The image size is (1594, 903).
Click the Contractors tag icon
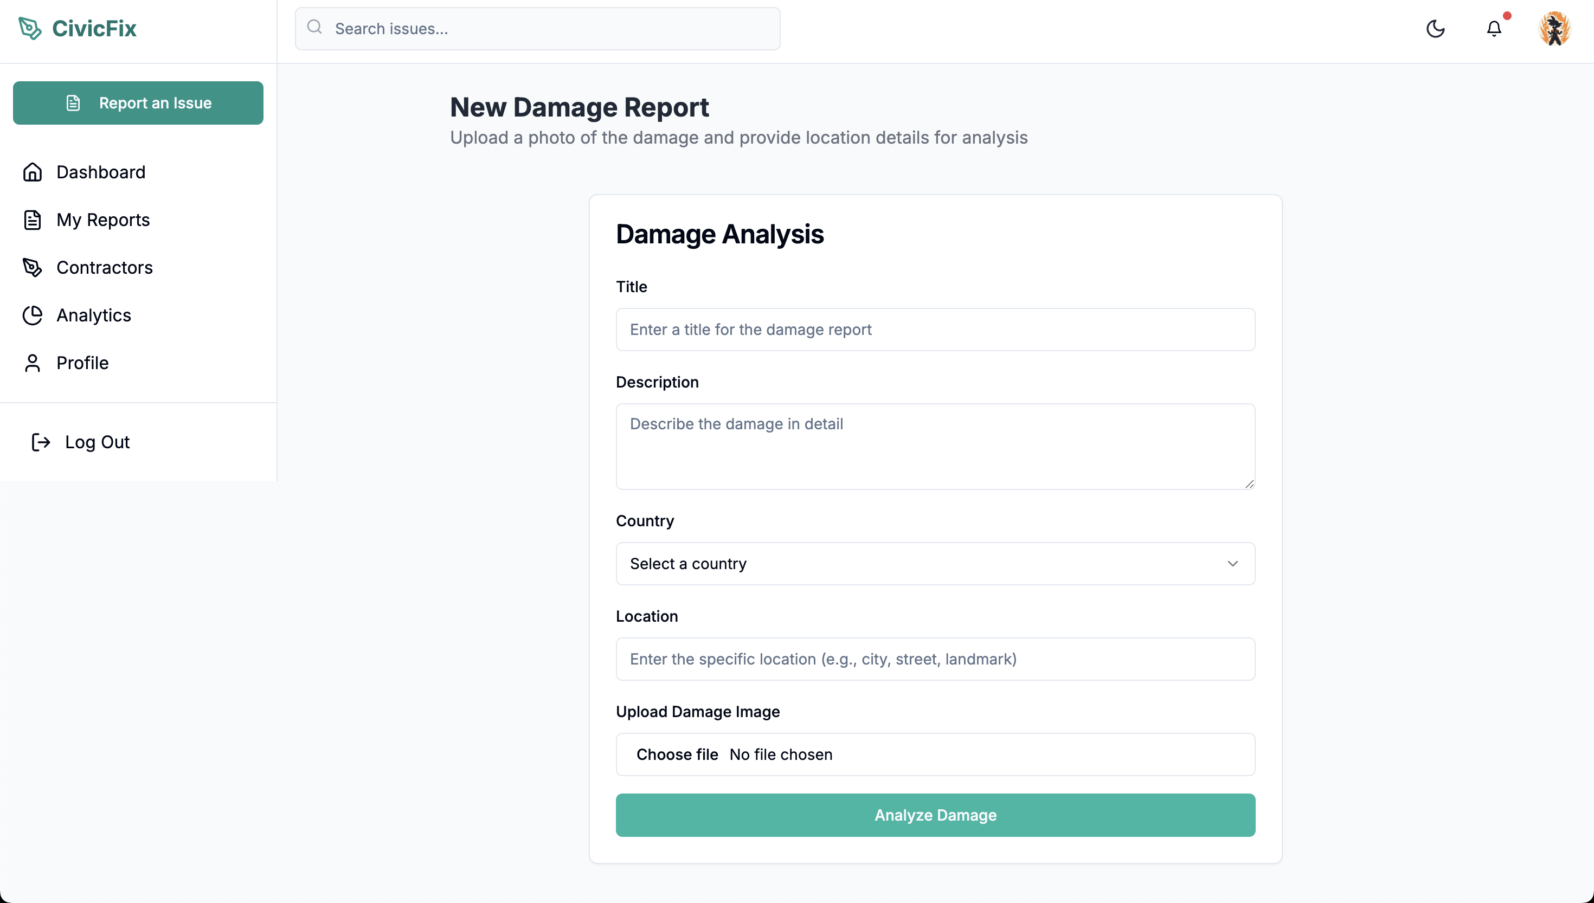click(32, 267)
